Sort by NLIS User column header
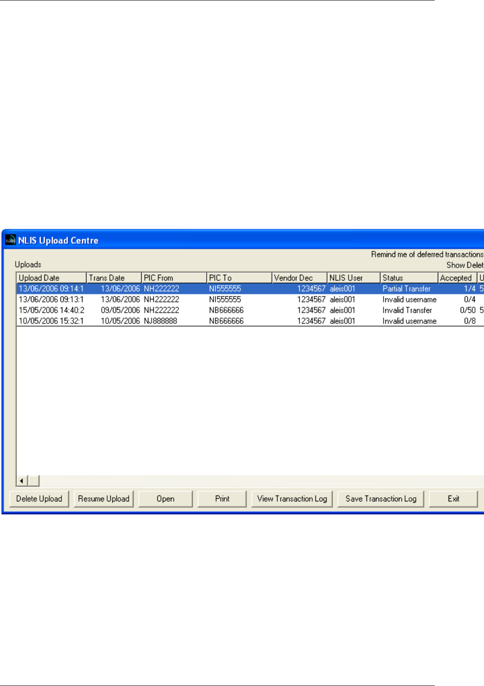Screen dimensions: 484x686 click(354, 278)
